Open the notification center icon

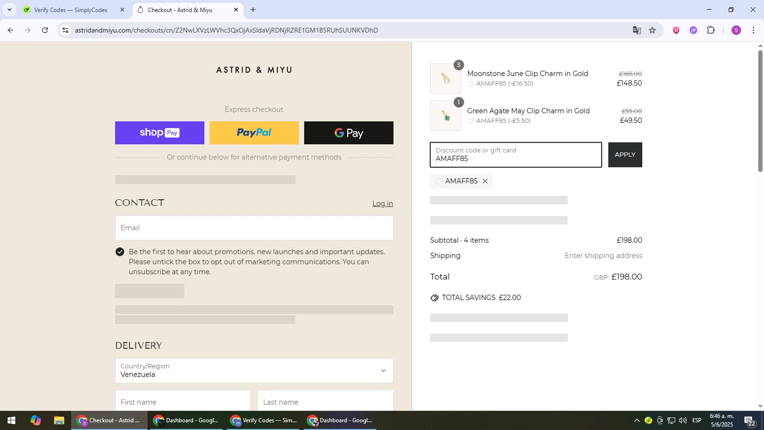pyautogui.click(x=750, y=420)
